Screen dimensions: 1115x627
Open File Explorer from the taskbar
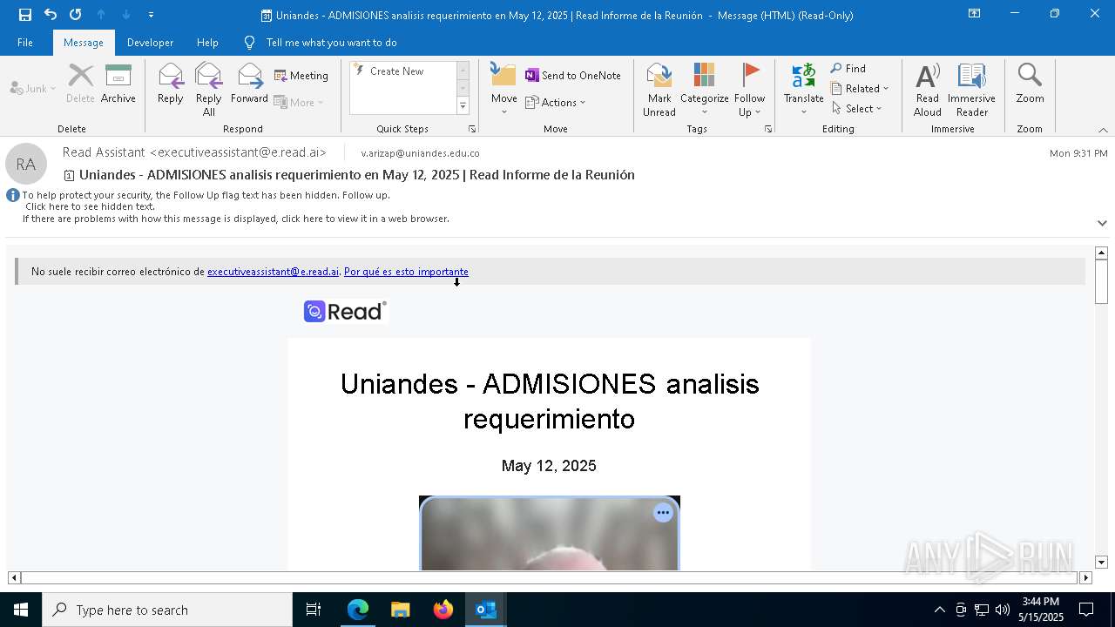(401, 610)
